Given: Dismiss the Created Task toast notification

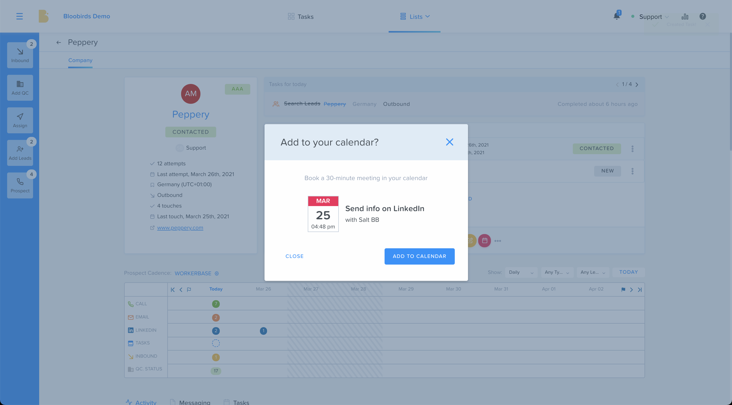Looking at the screenshot, I should tap(708, 24).
